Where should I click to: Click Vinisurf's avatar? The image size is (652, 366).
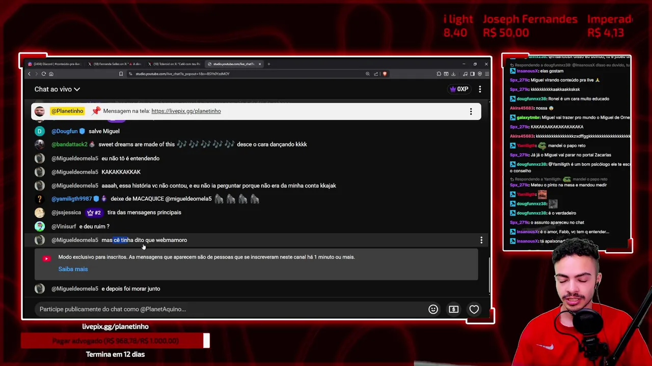click(x=40, y=226)
